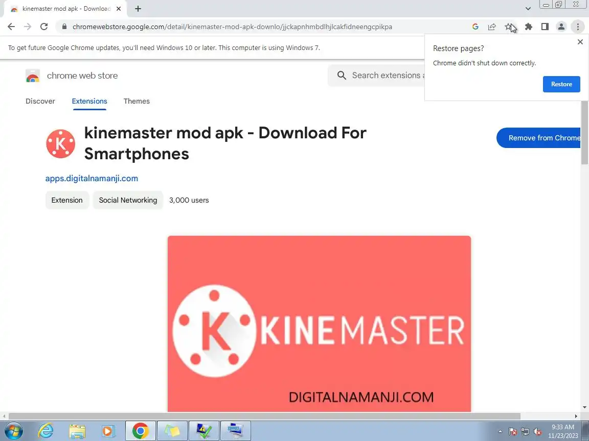Open Windows Media Player from taskbar
This screenshot has height=441, width=589.
click(108, 431)
